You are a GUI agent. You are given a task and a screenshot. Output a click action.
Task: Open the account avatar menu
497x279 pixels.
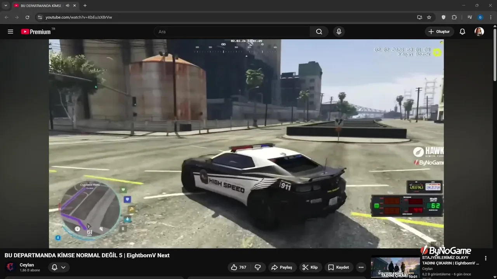coord(479,32)
